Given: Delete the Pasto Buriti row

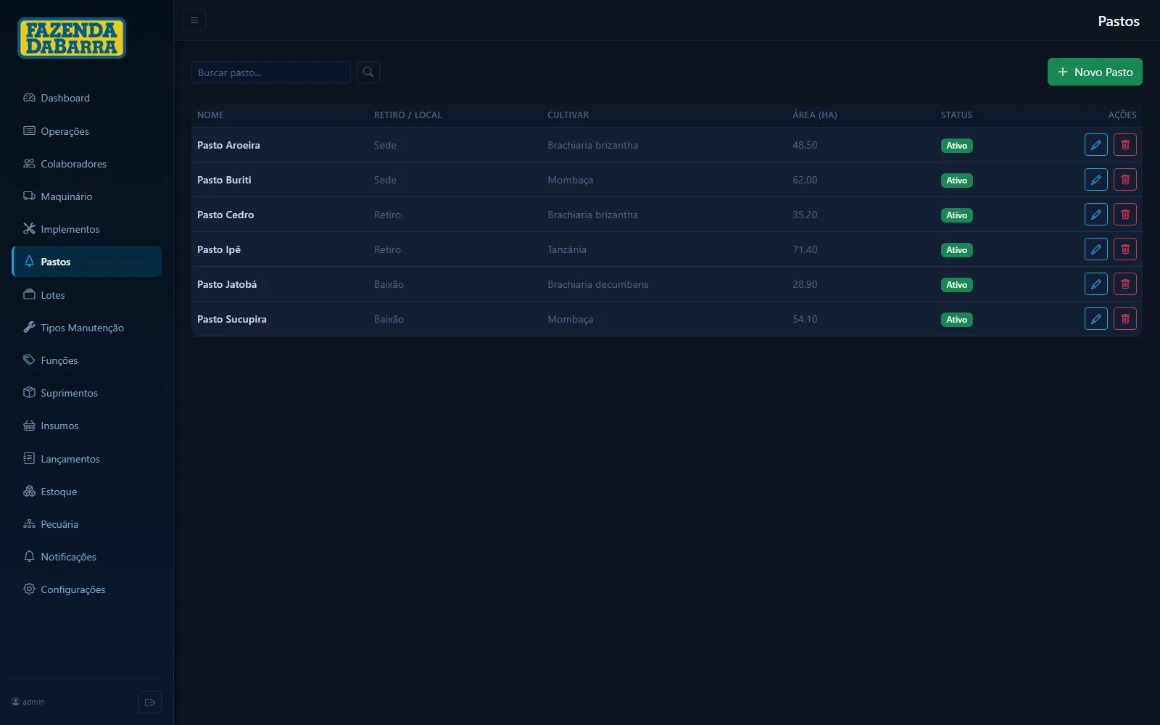Looking at the screenshot, I should [1124, 180].
